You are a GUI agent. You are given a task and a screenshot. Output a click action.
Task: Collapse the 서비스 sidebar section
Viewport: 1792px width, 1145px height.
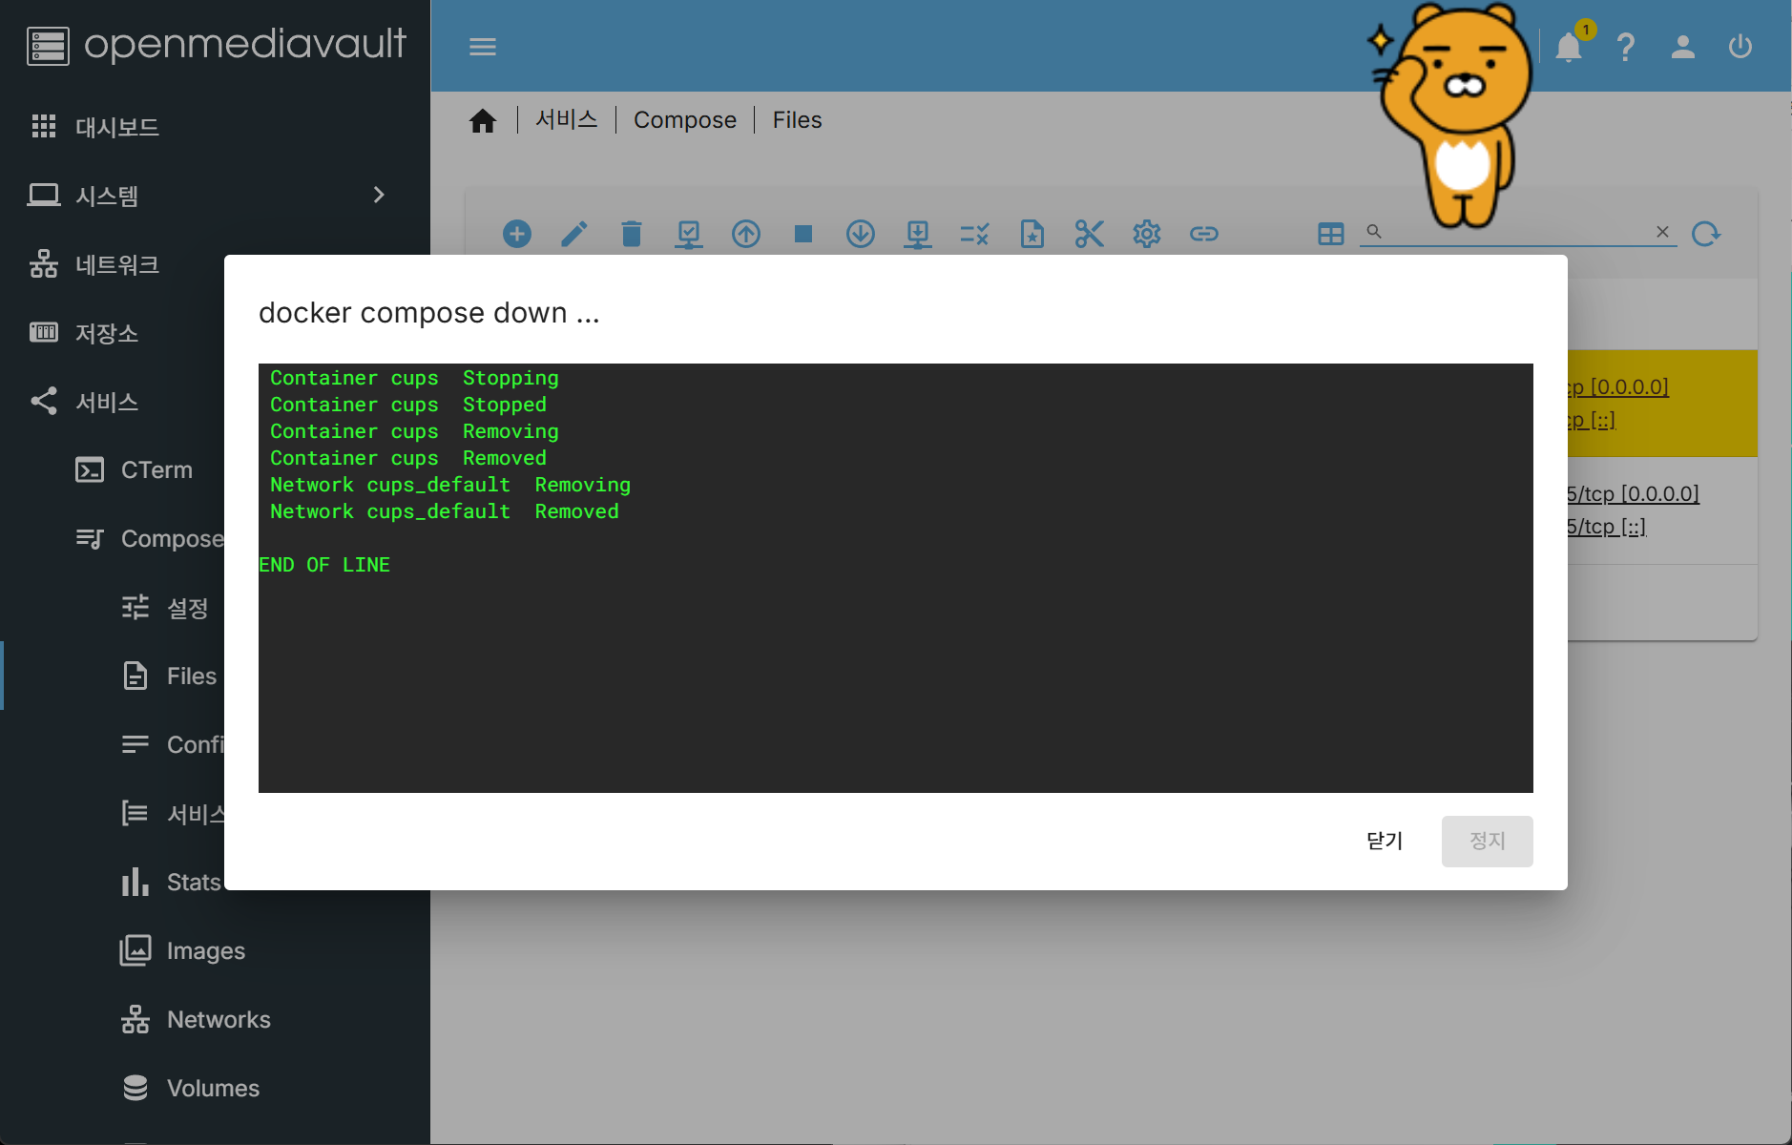click(112, 401)
